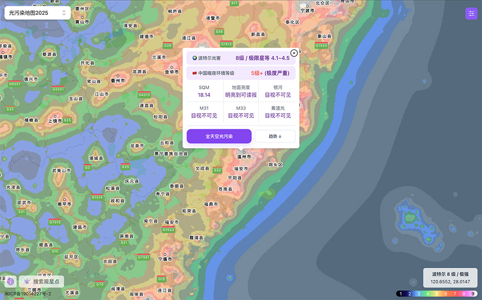
Task: Click the 霞浦县 map label
Action: click(x=197, y=238)
